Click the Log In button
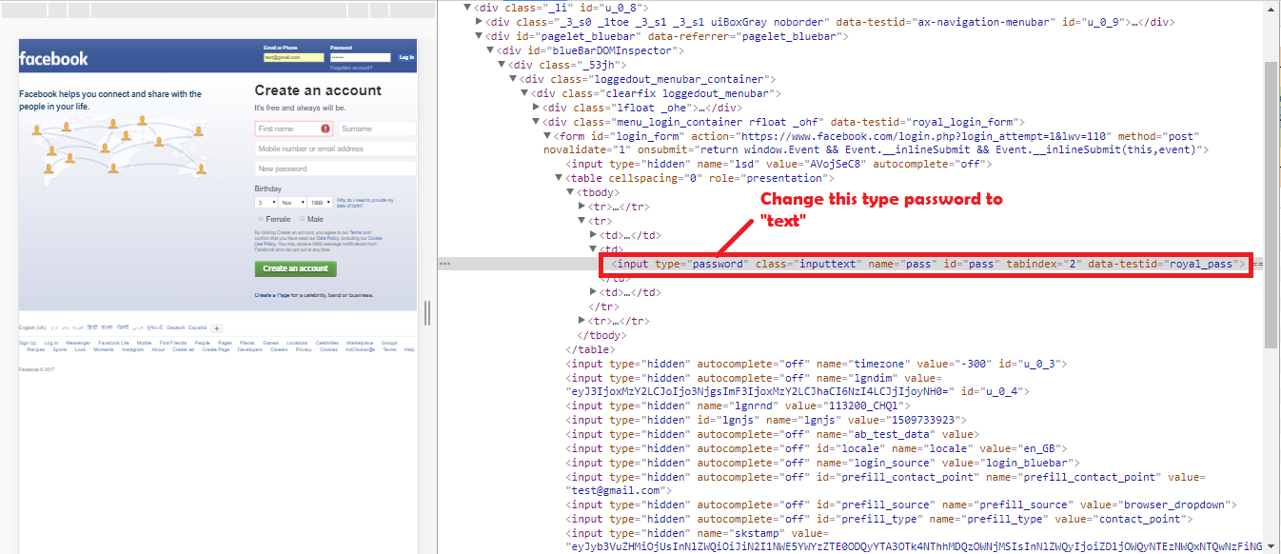 405,57
